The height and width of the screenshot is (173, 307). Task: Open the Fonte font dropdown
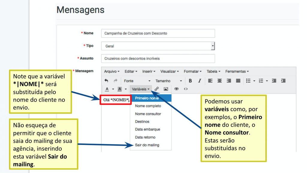[137, 81]
